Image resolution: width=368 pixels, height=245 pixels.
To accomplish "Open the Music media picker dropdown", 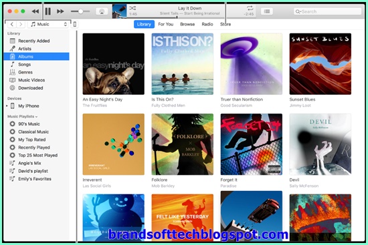I will [48, 24].
